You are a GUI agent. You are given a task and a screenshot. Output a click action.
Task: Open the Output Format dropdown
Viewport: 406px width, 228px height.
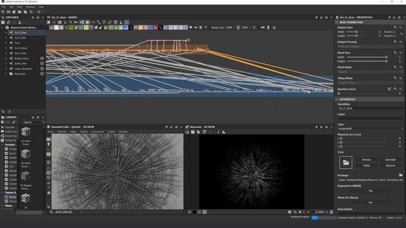(370, 46)
